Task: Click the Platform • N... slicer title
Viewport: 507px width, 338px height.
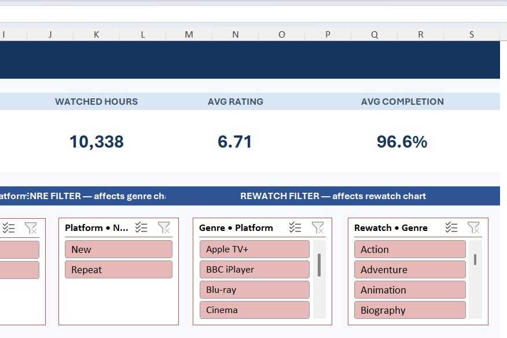Action: (x=96, y=227)
